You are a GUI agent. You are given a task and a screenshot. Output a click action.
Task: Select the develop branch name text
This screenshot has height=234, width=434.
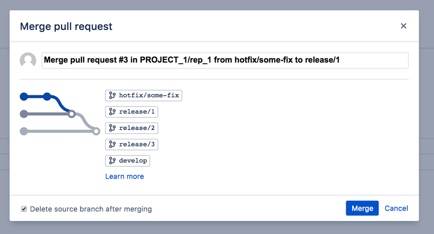click(x=133, y=161)
